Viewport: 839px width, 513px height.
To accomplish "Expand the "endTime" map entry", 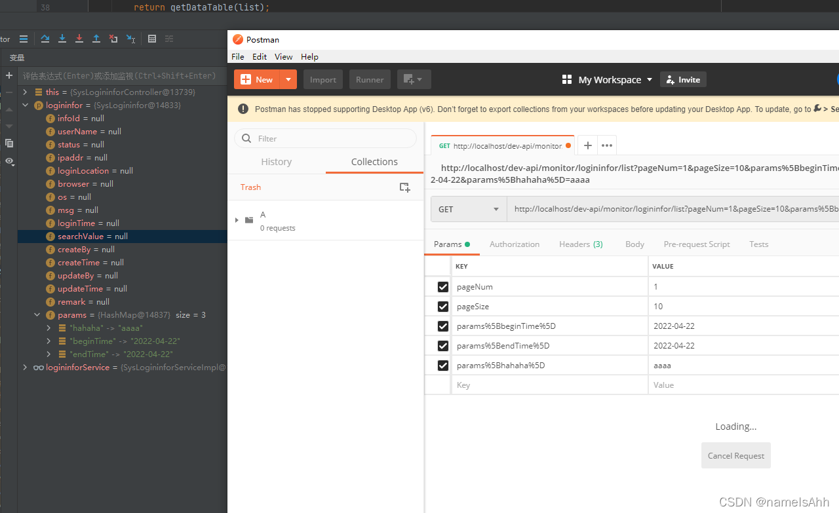I will pyautogui.click(x=49, y=354).
